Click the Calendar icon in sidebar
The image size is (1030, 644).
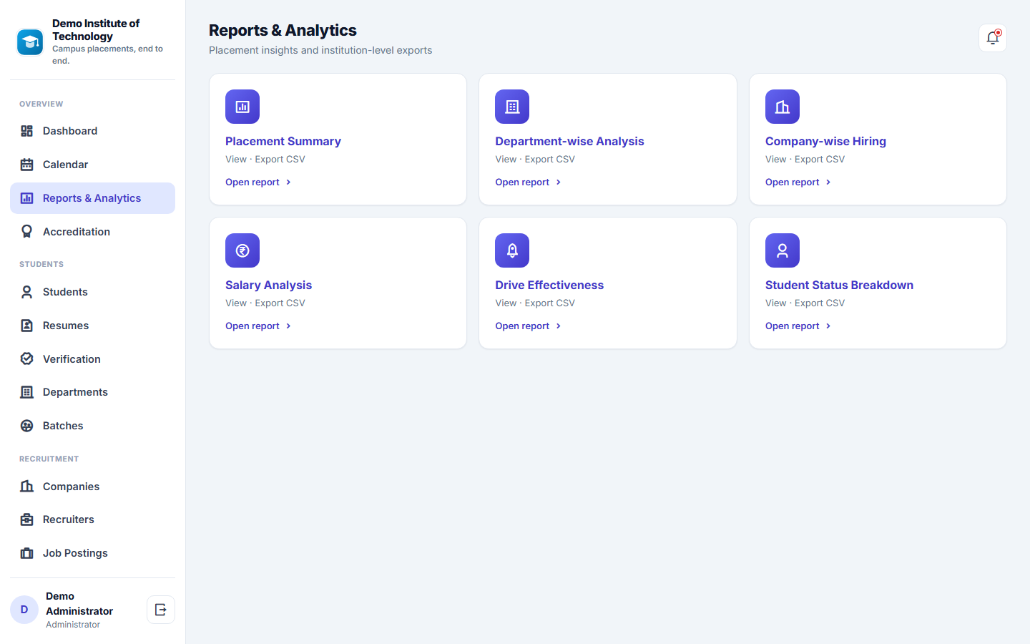click(x=27, y=165)
